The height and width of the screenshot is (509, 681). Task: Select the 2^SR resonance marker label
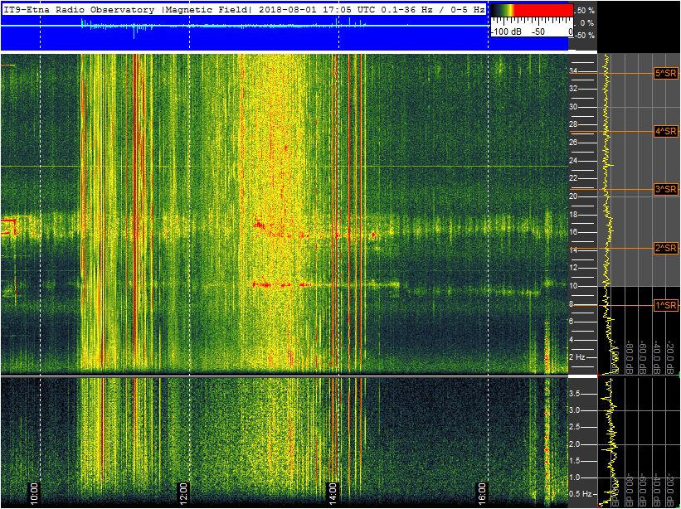(x=665, y=248)
